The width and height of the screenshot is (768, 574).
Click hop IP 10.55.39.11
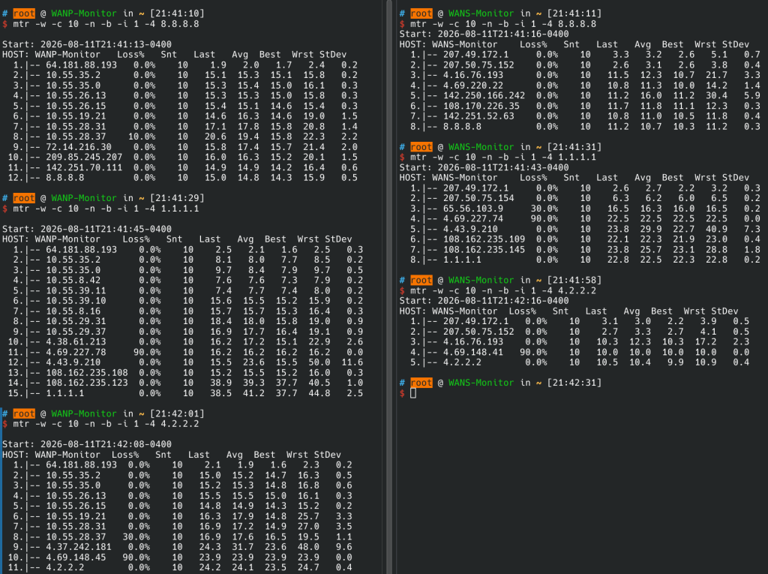(76, 290)
